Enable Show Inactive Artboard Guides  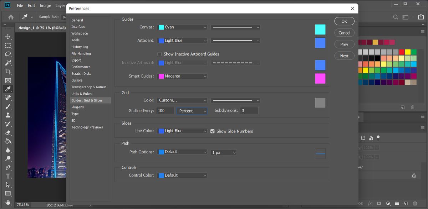pyautogui.click(x=159, y=54)
